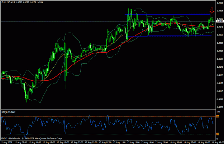Click the 12 Aug 19:00 time label
Image resolution: width=224 pixels, height=144 pixels.
click(63, 143)
